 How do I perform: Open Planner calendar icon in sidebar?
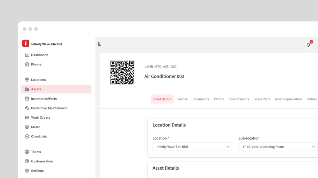point(27,64)
